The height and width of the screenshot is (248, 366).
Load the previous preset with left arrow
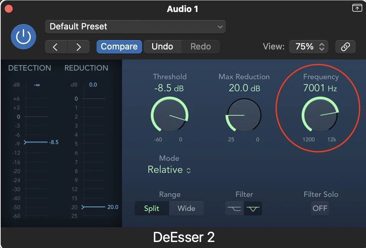point(56,47)
